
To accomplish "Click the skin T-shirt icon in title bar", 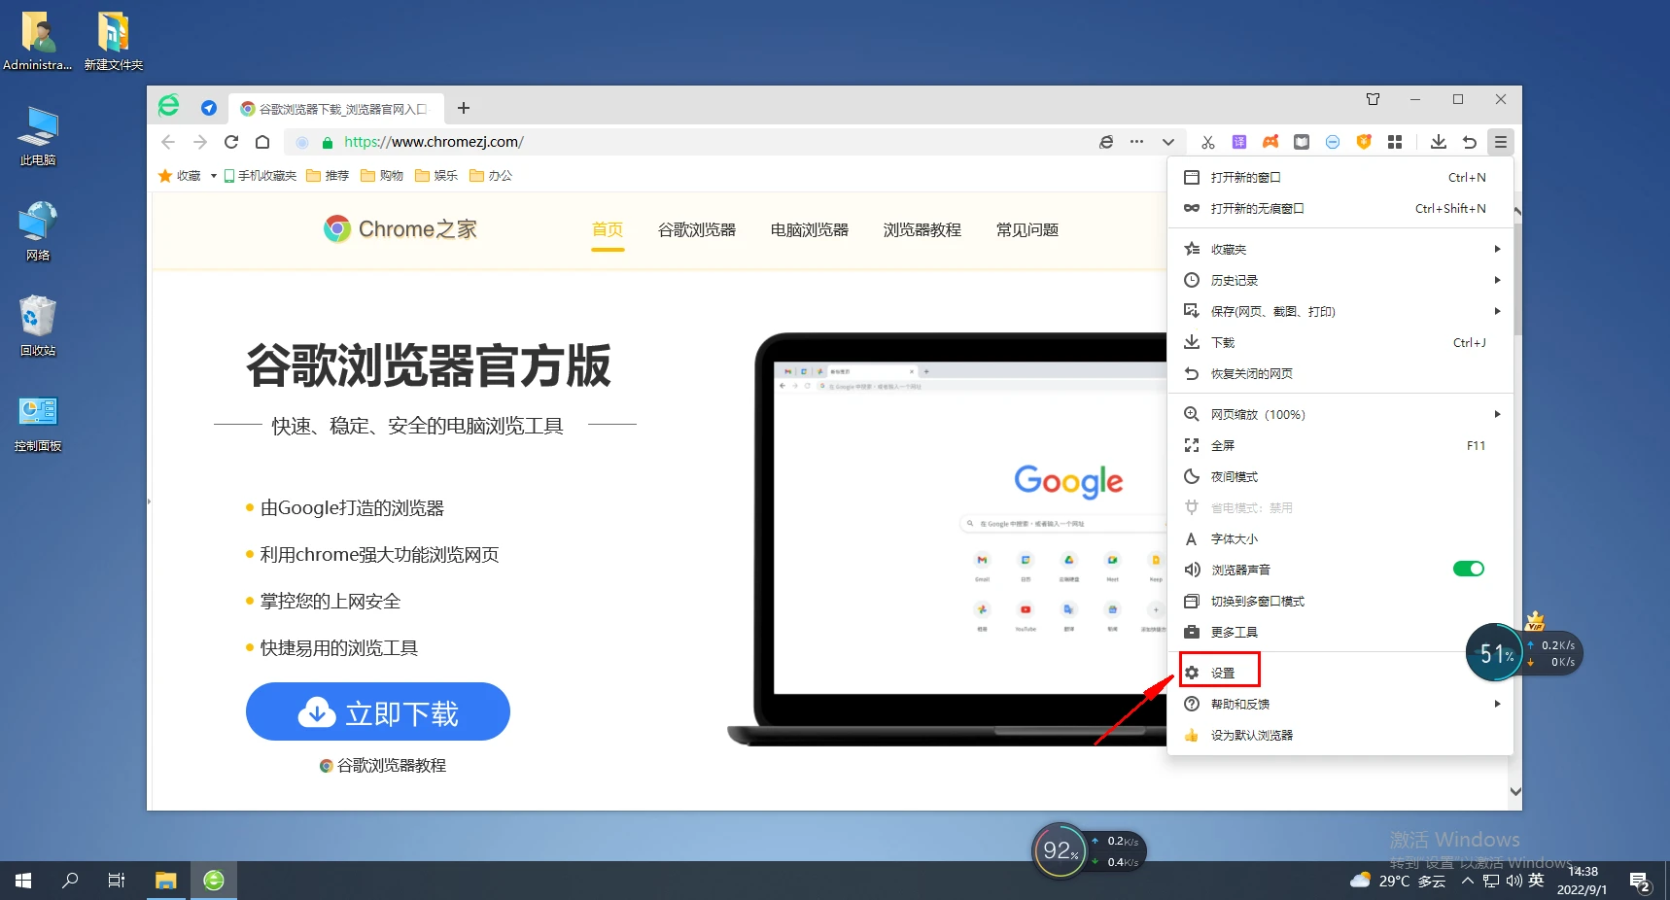I will coord(1373,99).
